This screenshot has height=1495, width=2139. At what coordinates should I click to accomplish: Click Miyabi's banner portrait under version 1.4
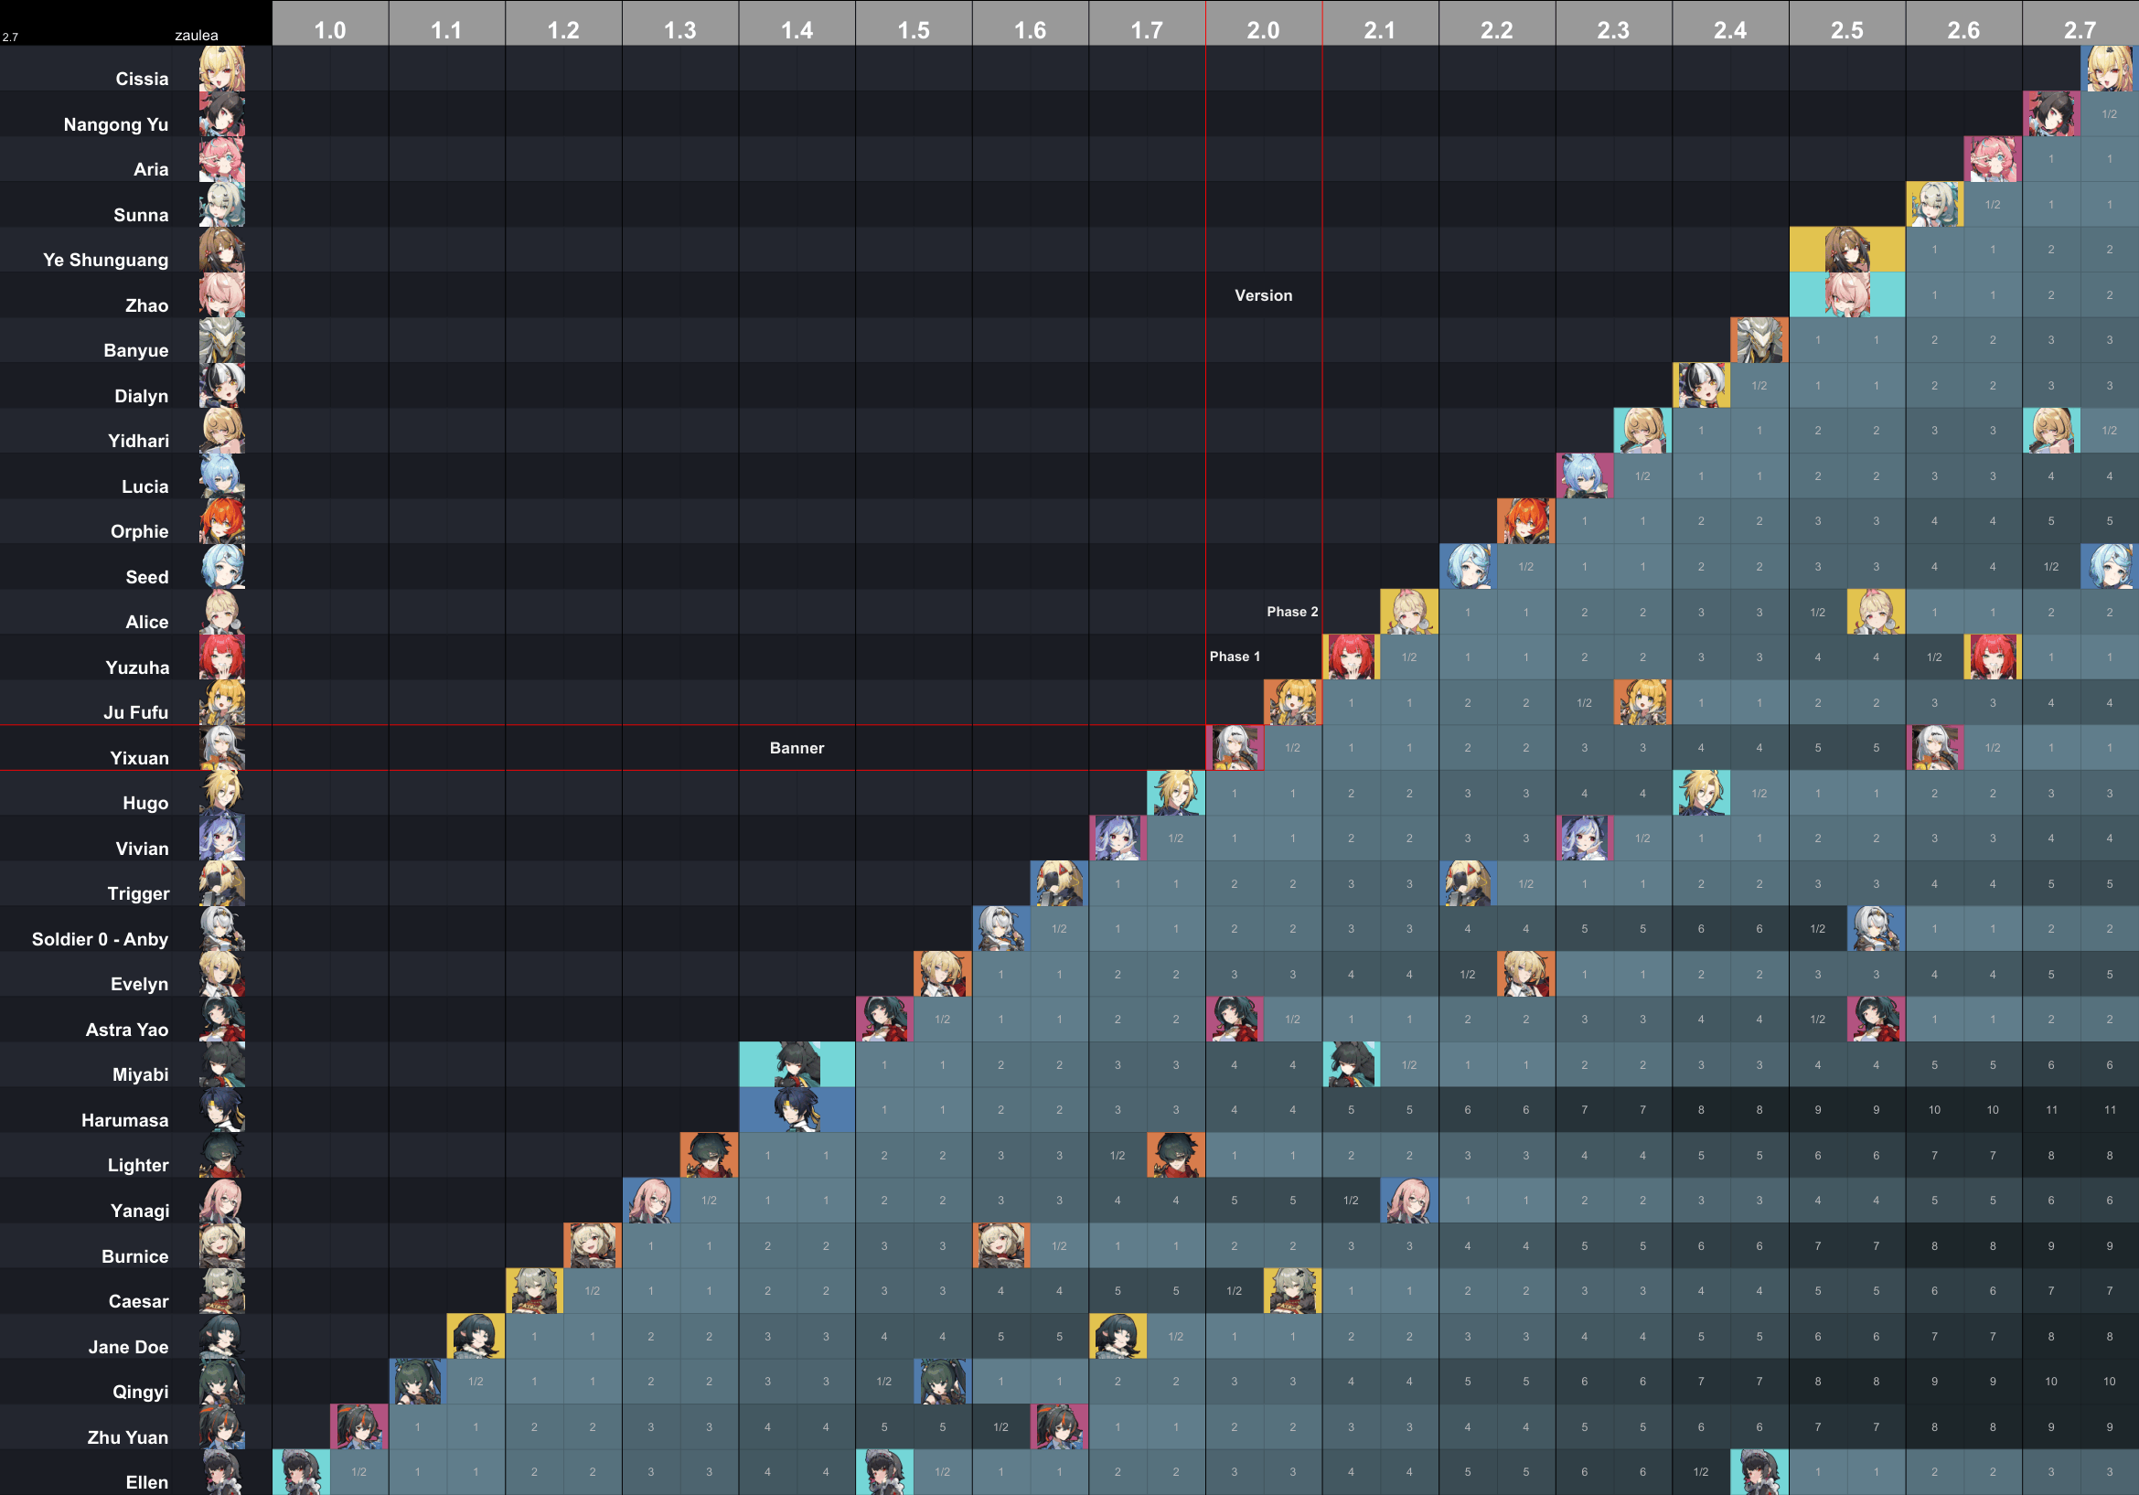click(x=797, y=1064)
